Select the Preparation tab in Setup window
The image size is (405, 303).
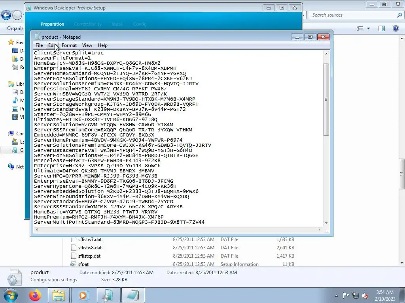pyautogui.click(x=53, y=24)
